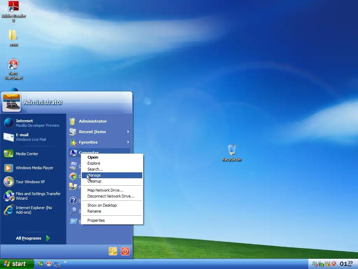Choose Open in the context menu
This screenshot has width=358, height=269.
(112, 157)
